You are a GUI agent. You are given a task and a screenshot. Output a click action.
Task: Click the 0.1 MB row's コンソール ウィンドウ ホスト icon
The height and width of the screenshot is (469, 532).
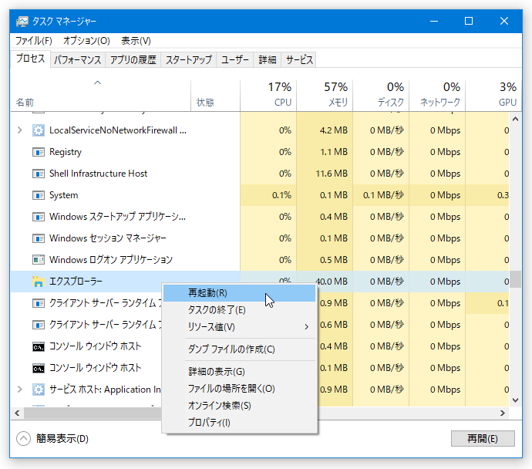pos(39,368)
